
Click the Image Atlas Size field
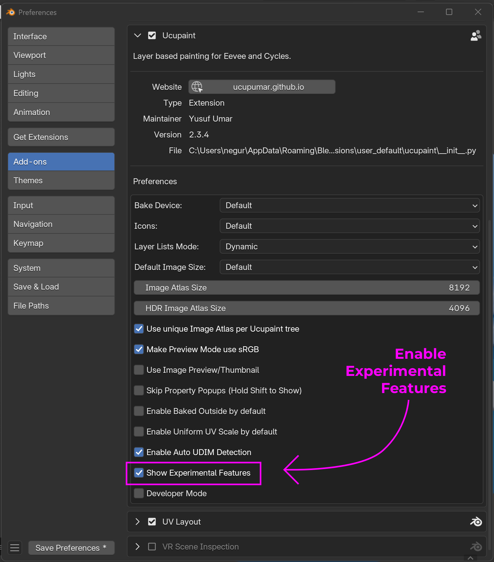coord(307,288)
